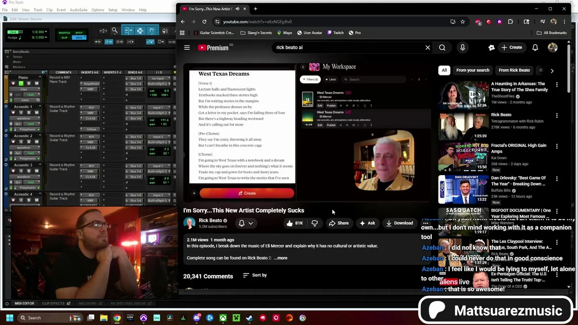
Task: Open YouTube account avatar menu
Action: 553,47
